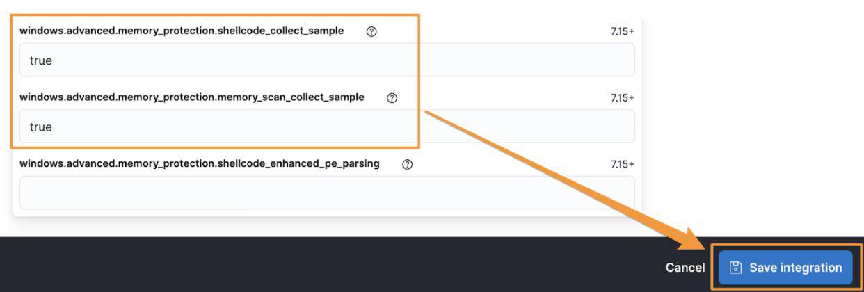Screen dimensions: 864x292
Task: Click the 7.15+ version badge for shellcode_enhanced_pe_parsing
Action: 623,165
